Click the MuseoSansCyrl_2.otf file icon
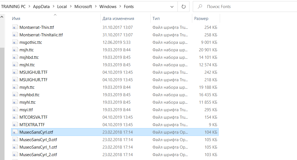The height and width of the screenshot is (160, 297). [15, 155]
